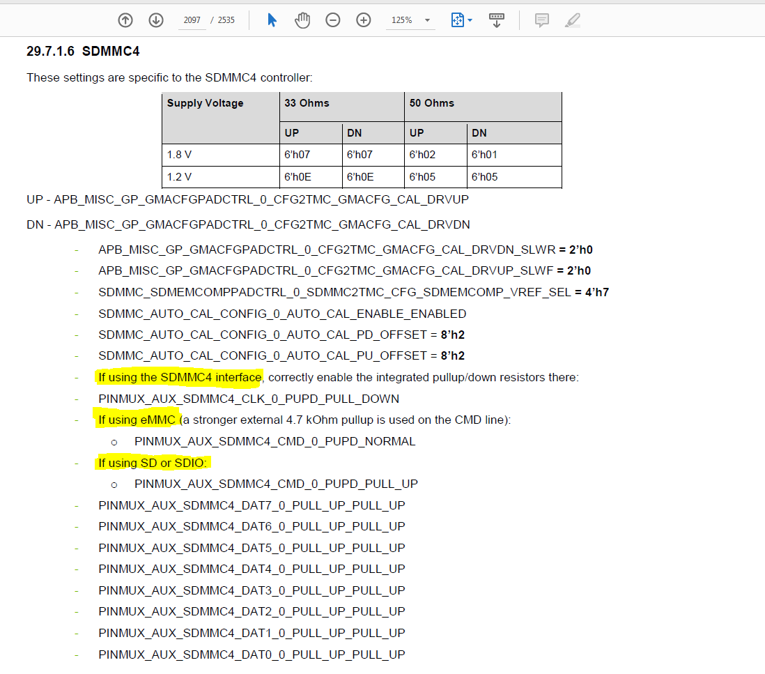Click the AUTO_CAL_ENABLE_ENABLED line
Screen dimensions: 765x674
coord(282,314)
